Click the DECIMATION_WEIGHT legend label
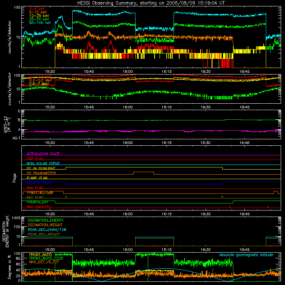The image size is (285, 285). tap(45, 225)
